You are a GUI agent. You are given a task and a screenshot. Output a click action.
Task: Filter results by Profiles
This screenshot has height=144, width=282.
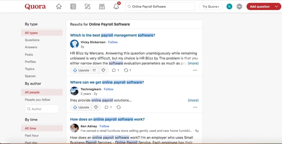[30, 62]
